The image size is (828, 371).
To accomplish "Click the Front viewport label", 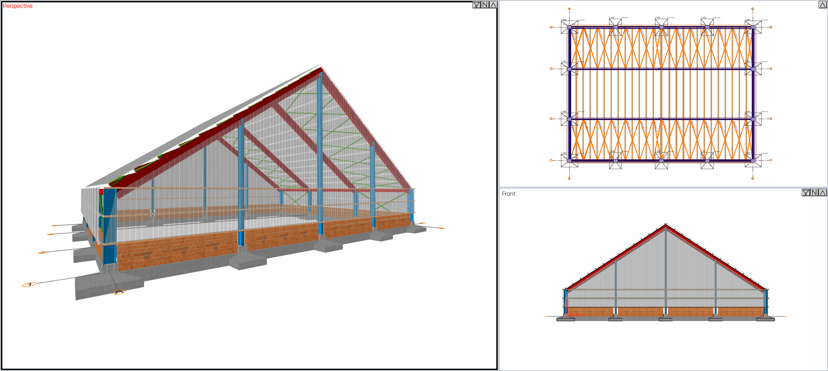I will (508, 194).
